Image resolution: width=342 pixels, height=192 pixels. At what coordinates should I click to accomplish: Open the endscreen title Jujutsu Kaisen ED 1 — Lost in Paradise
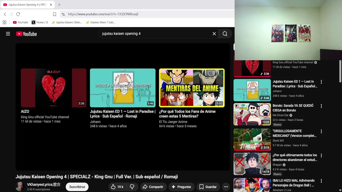[123, 114]
